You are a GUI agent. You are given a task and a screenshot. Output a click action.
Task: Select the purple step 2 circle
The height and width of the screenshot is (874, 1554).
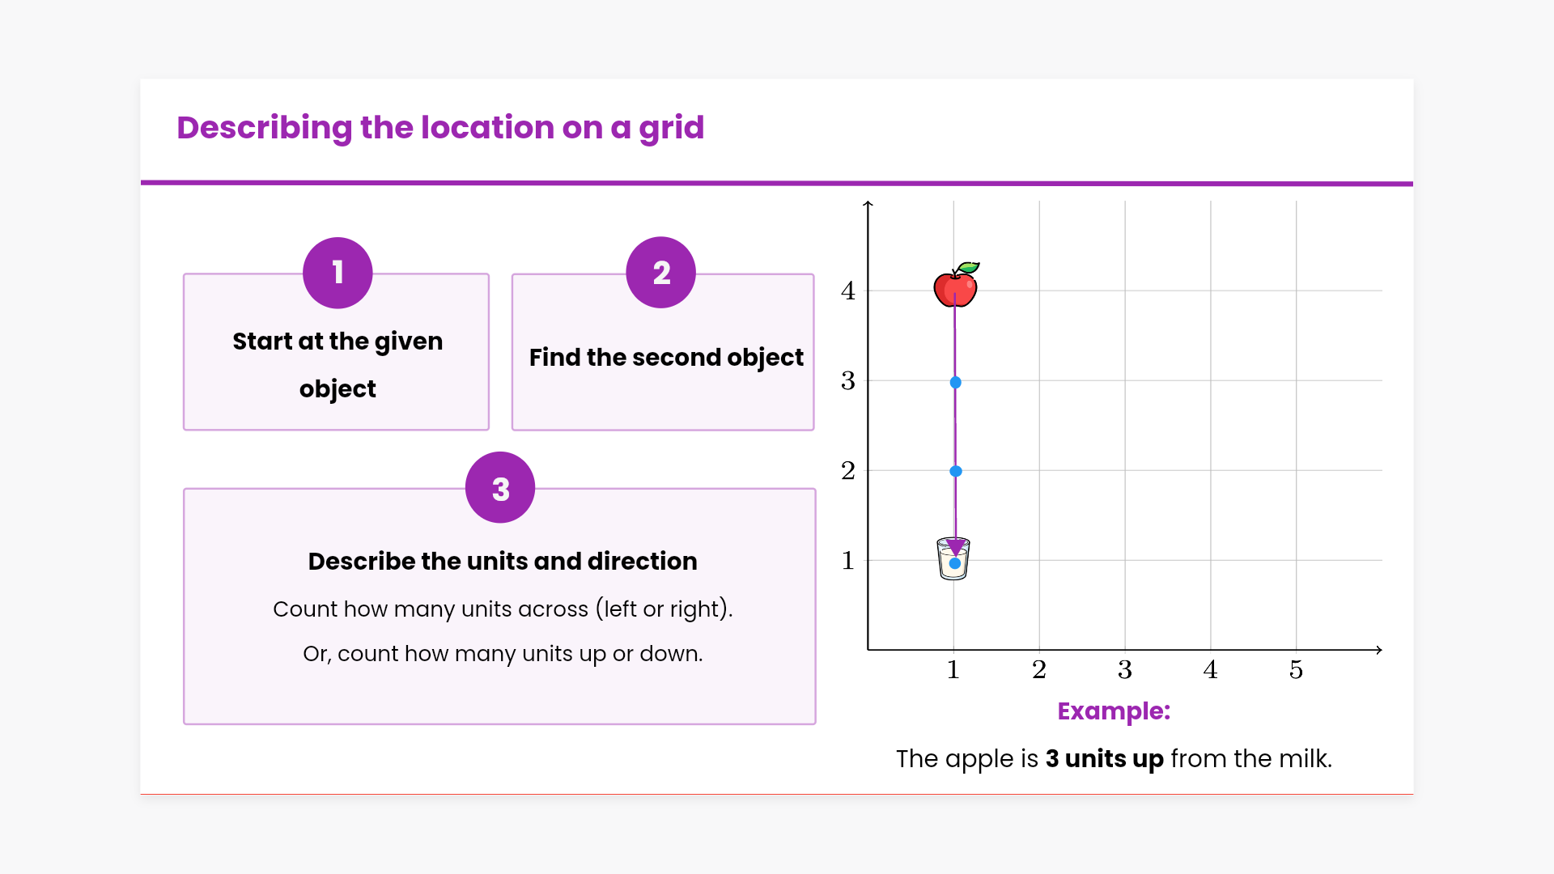pyautogui.click(x=660, y=273)
